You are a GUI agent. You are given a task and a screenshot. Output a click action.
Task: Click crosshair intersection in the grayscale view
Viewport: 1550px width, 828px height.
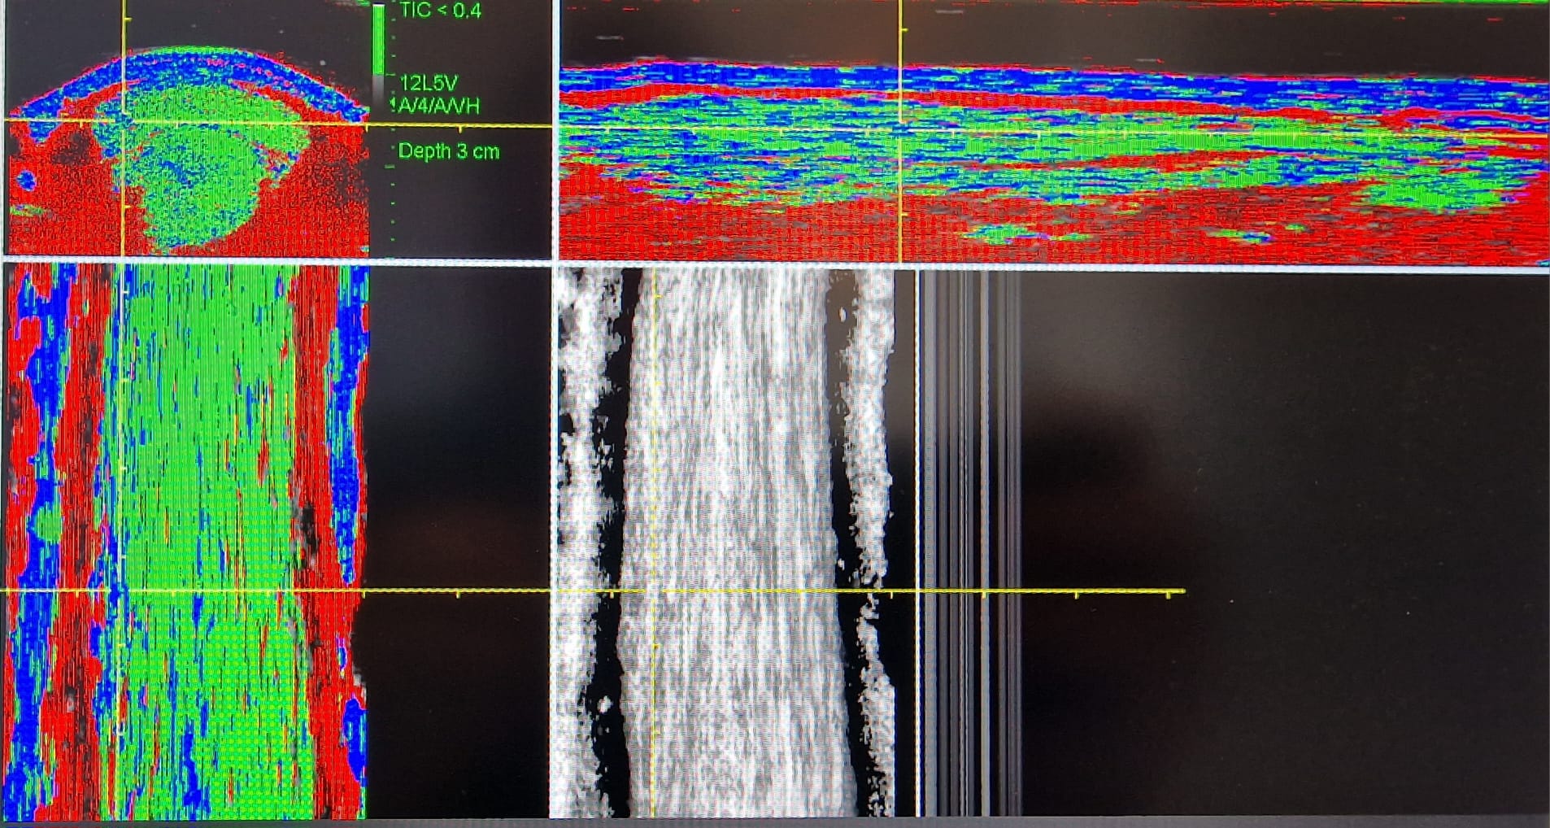654,591
